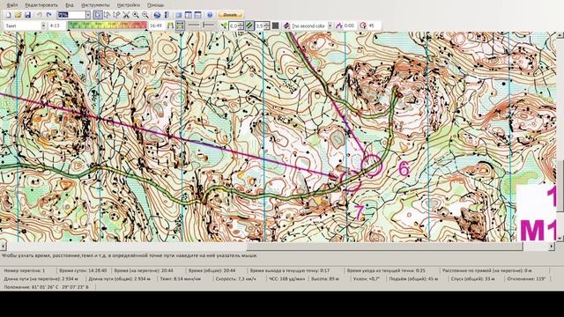
Task: Open the Вид menu
Action: (70, 5)
